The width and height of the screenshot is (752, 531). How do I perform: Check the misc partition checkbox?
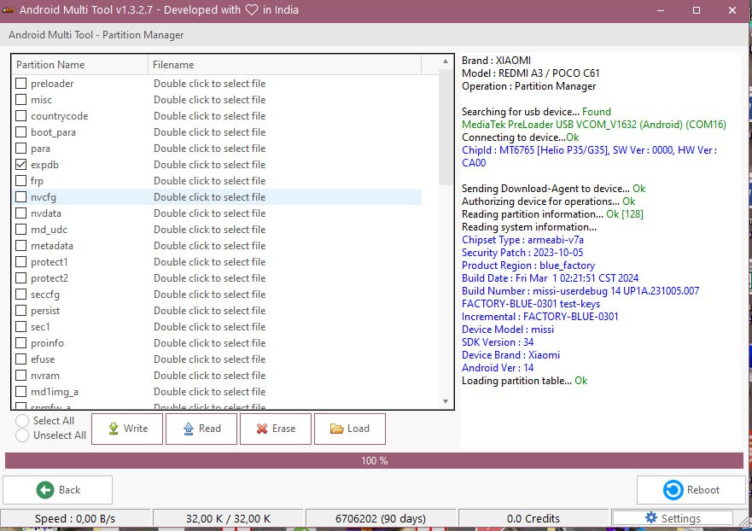pyautogui.click(x=20, y=100)
